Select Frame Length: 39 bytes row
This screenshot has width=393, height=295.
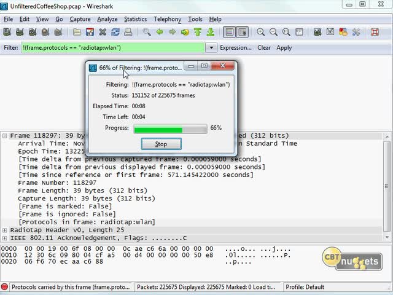click(82, 191)
